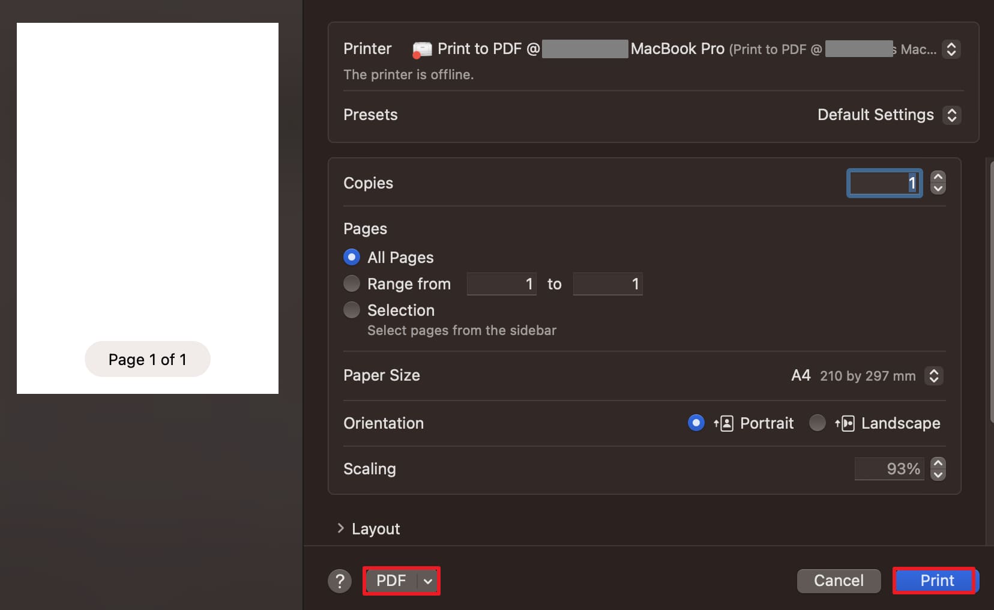Image resolution: width=994 pixels, height=610 pixels.
Task: Click the Scaling label
Action: coord(370,469)
